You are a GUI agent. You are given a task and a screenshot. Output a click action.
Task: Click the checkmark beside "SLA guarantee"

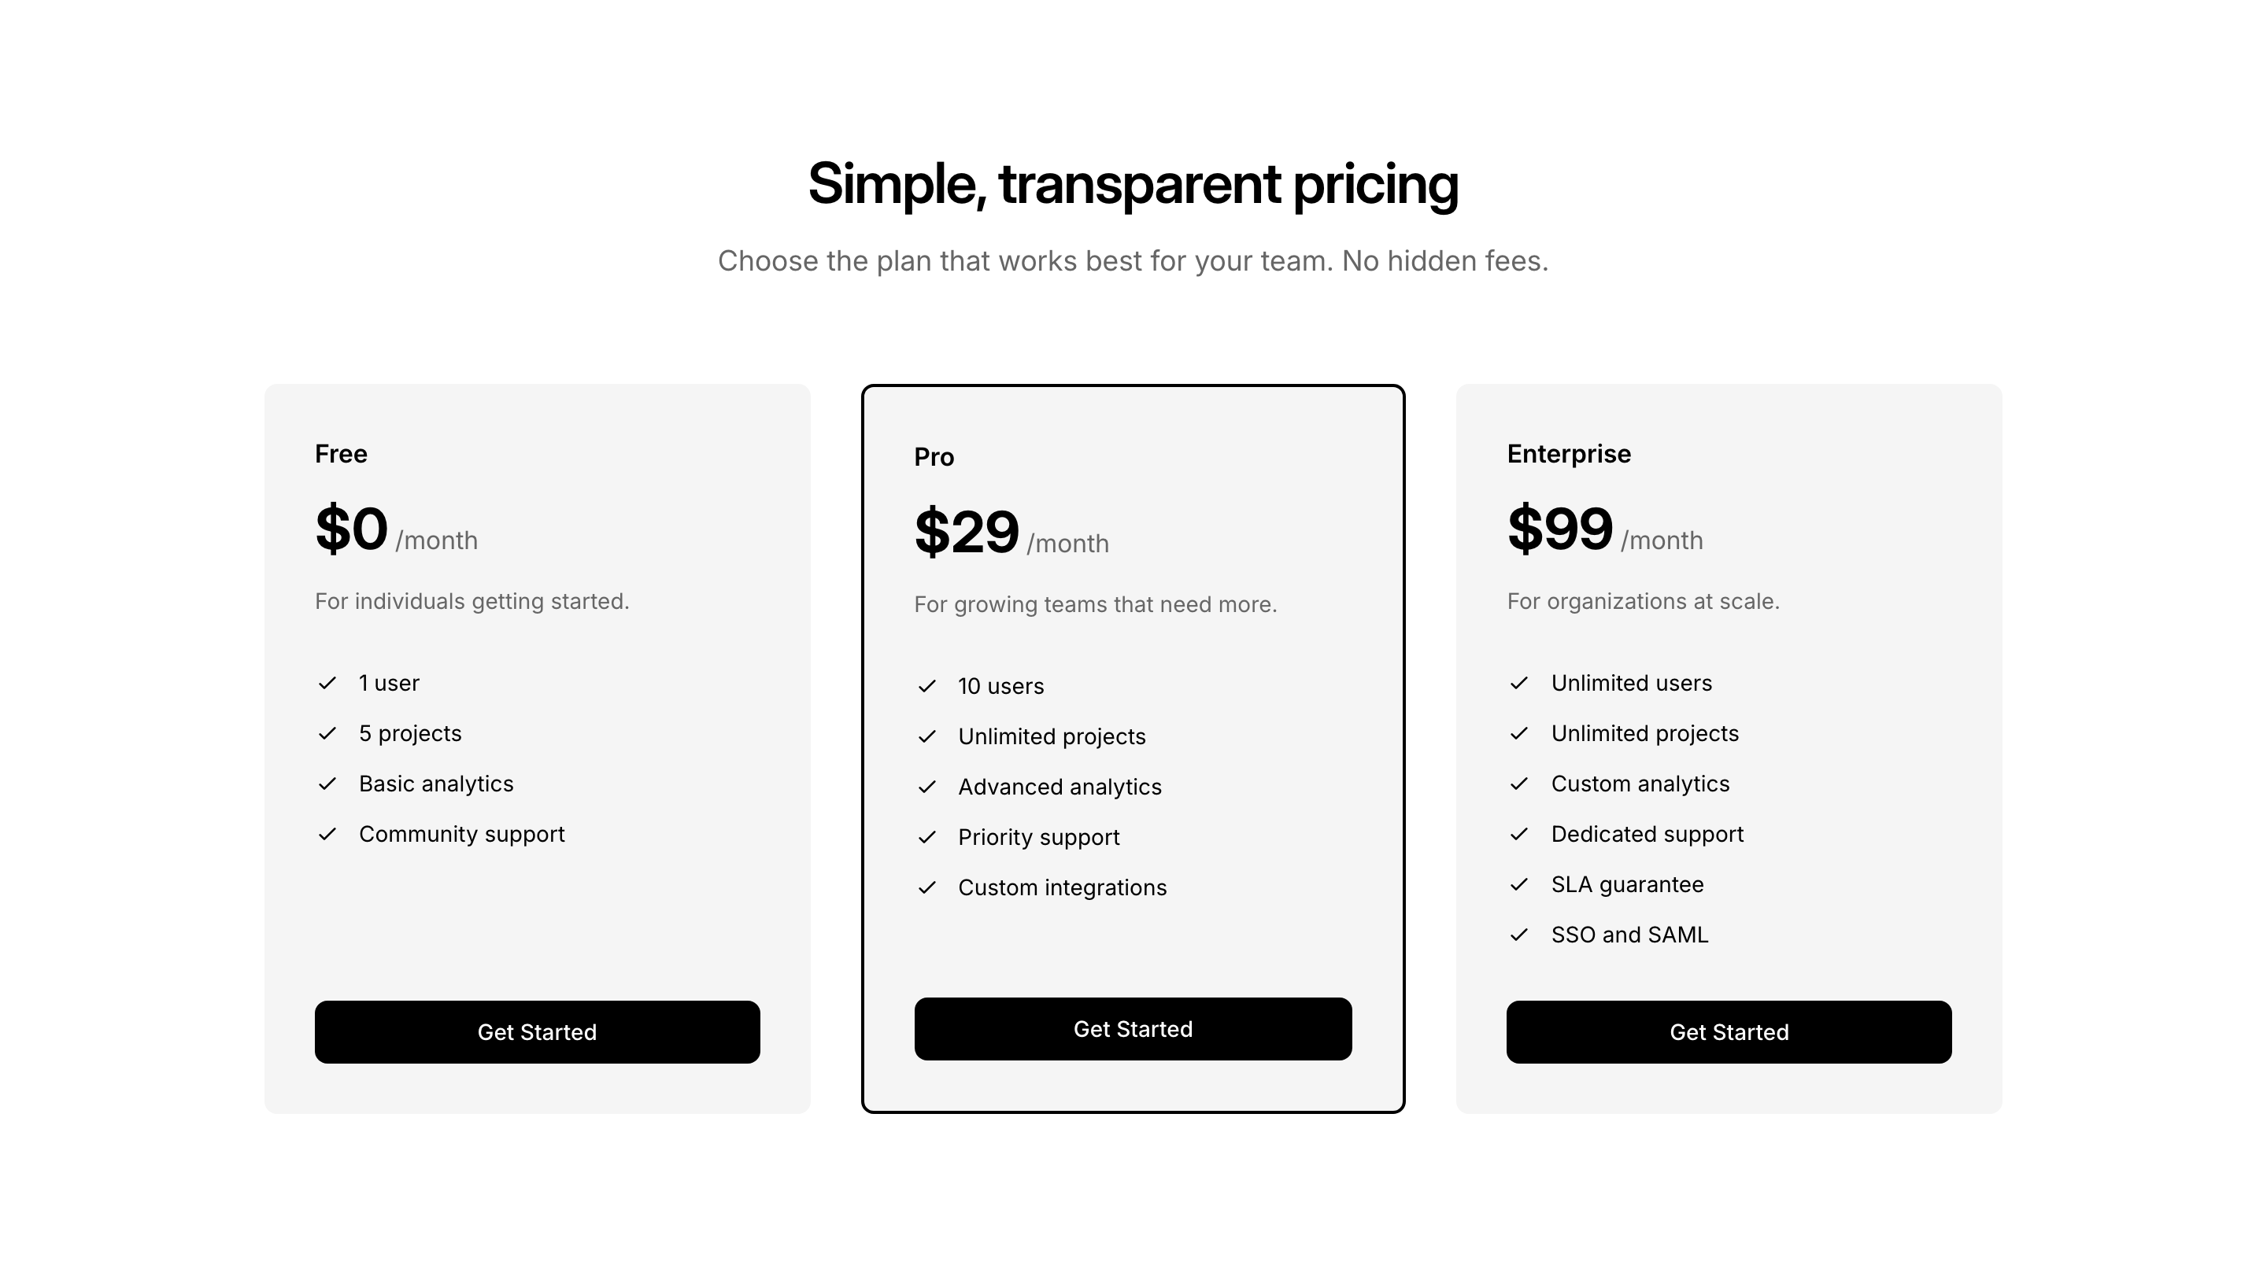pyautogui.click(x=1519, y=884)
